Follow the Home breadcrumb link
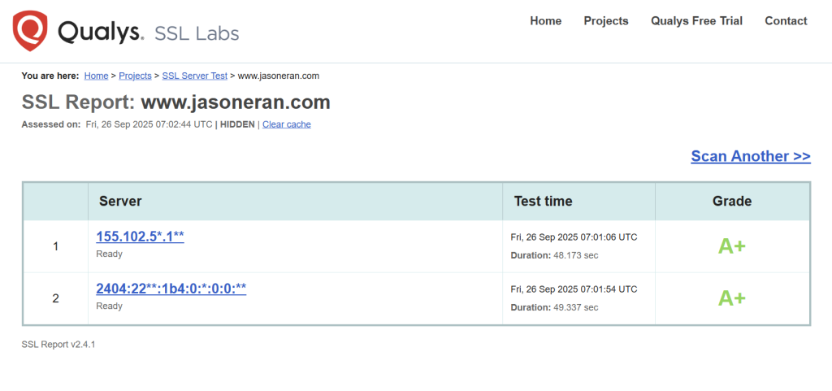 [x=96, y=76]
